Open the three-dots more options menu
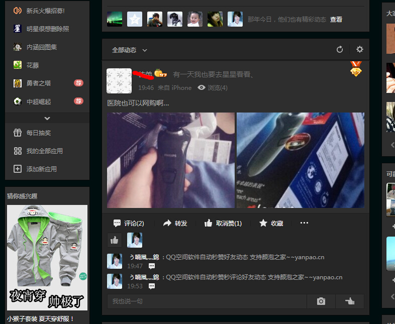This screenshot has width=395, height=324. click(304, 224)
